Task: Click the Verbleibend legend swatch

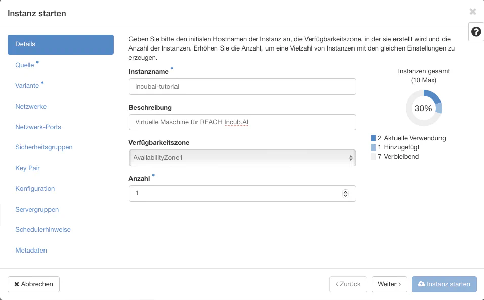Action: 374,157
